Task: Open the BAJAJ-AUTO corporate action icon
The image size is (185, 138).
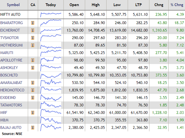Action: click(x=33, y=127)
